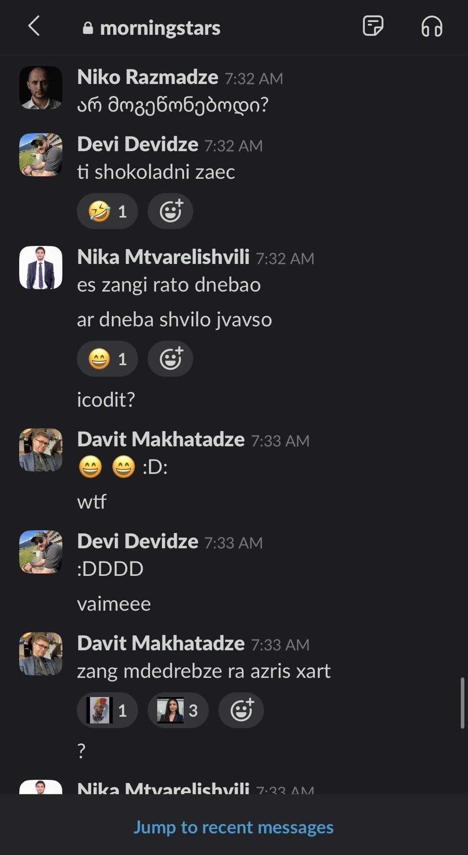Open the canvas notes icon
Viewport: 468px width, 855px height.
coord(372,26)
